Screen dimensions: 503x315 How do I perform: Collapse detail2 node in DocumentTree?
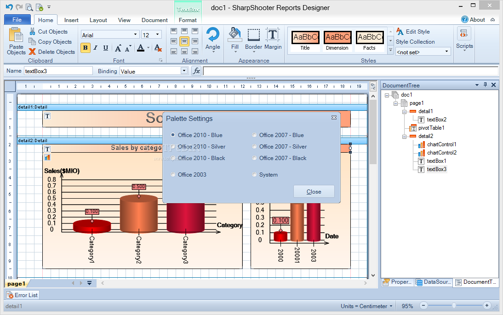405,136
